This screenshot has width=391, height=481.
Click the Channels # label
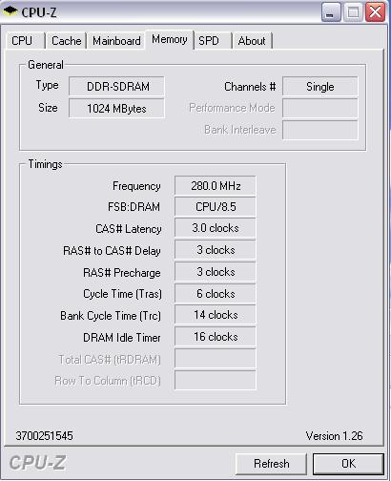click(250, 87)
